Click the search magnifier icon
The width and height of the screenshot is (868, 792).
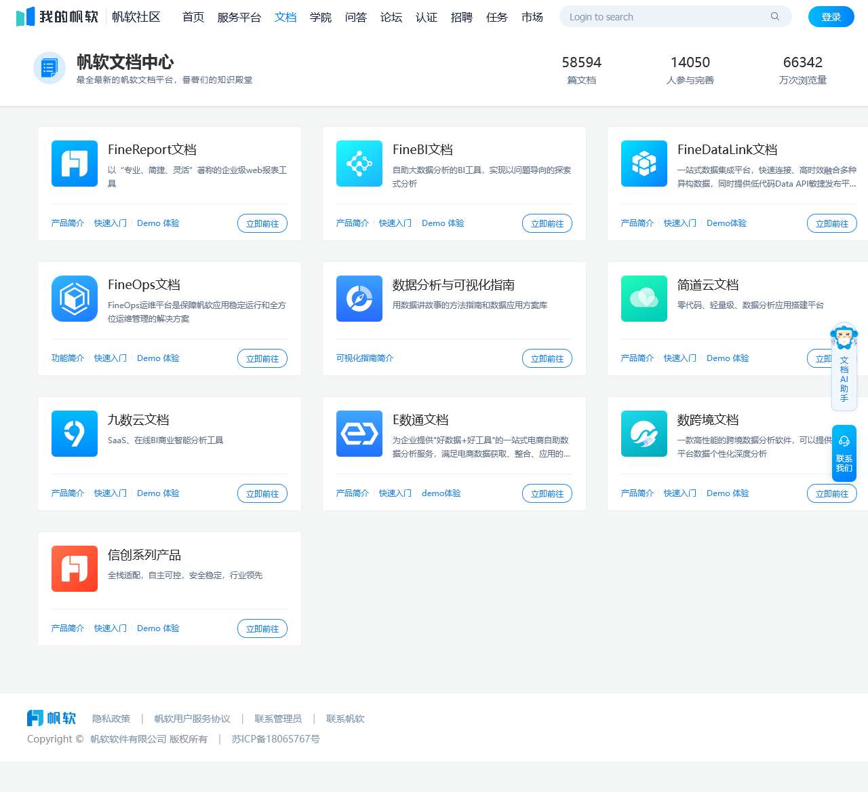[x=774, y=16]
